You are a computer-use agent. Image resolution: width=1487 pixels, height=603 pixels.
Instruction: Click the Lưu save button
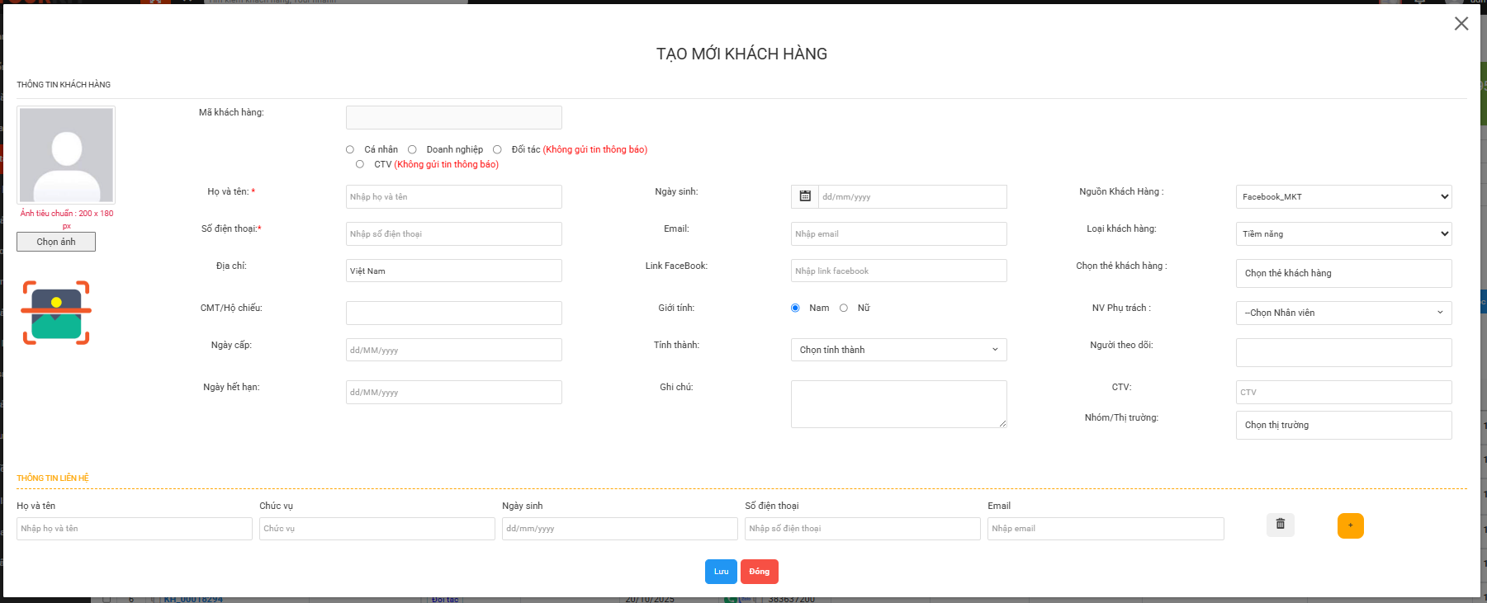(720, 572)
